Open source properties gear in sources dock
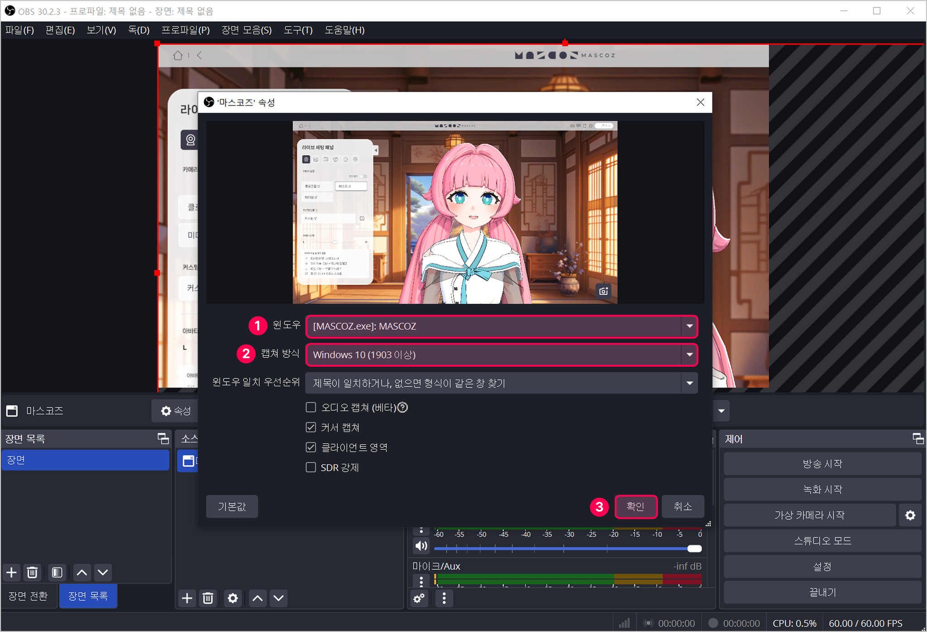 (233, 598)
